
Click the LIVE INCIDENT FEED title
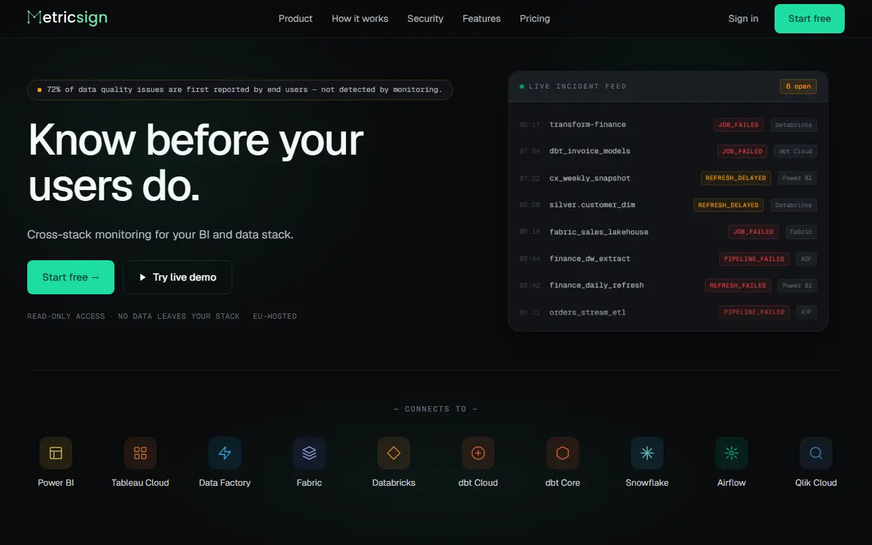coord(578,87)
